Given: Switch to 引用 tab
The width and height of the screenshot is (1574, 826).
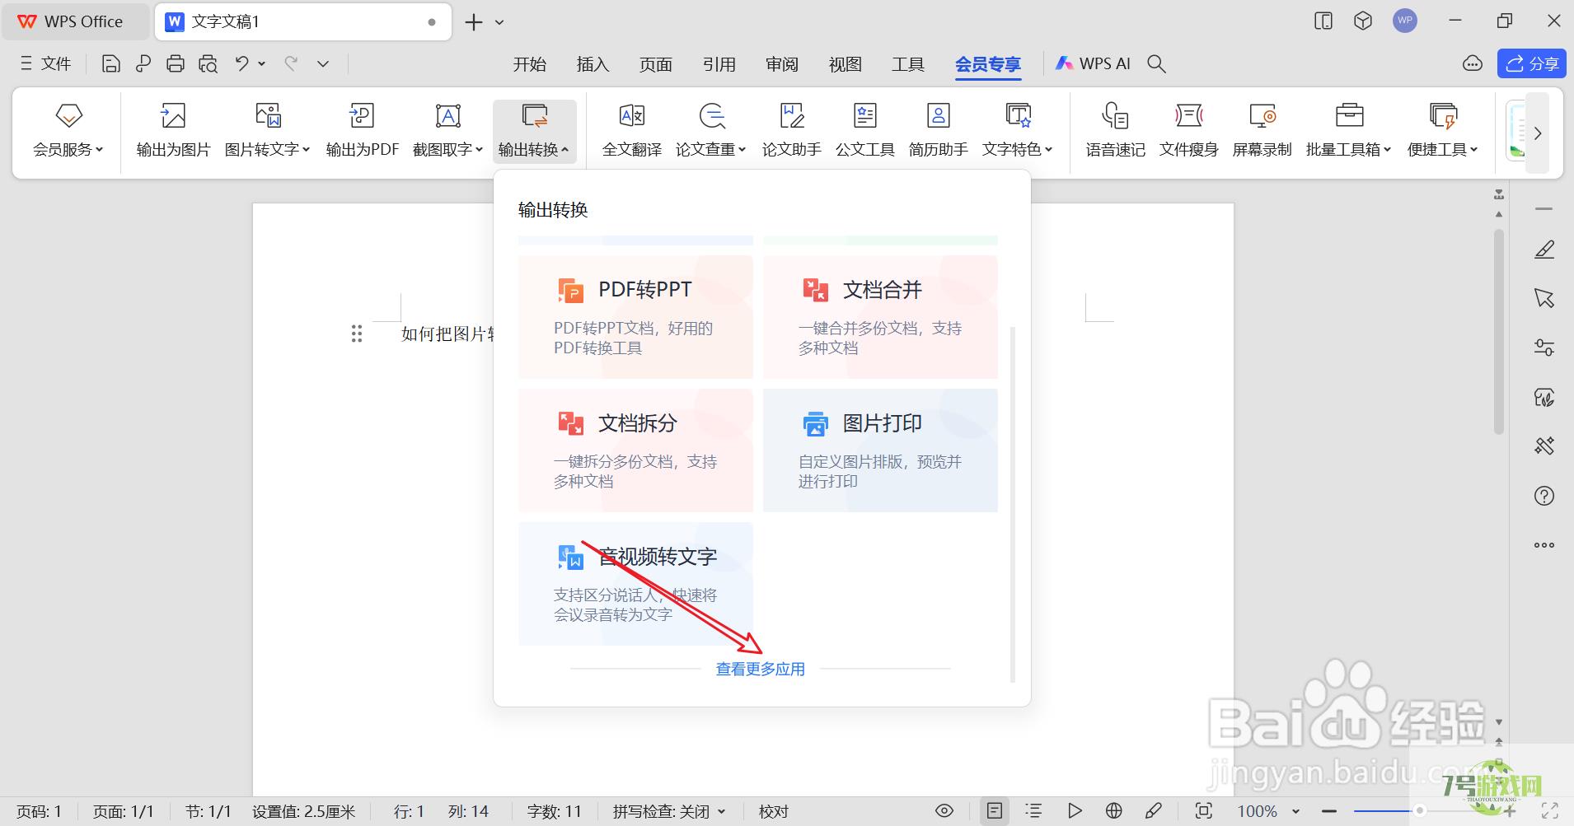Looking at the screenshot, I should tap(719, 64).
